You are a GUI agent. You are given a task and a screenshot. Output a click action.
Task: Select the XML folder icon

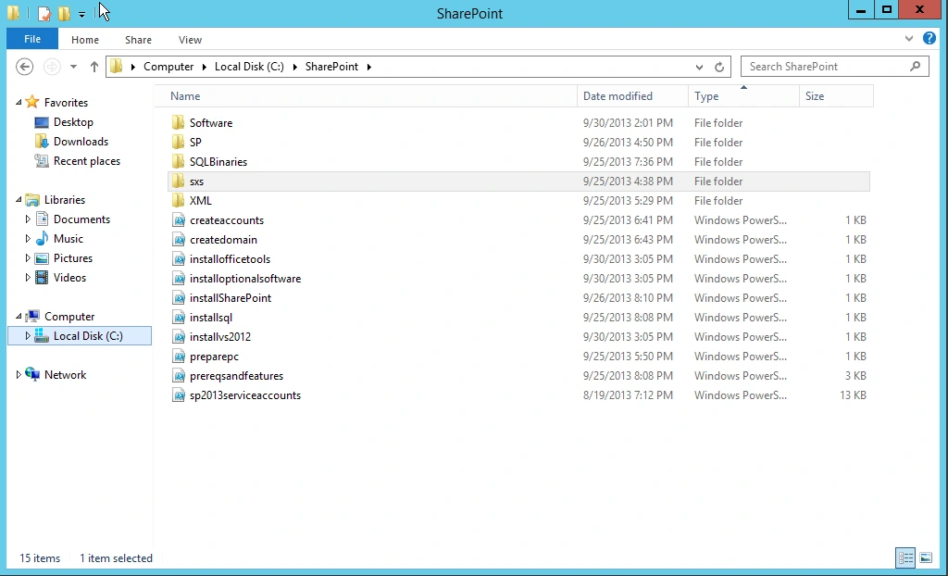178,200
